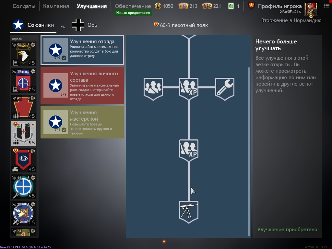Open the Кампания tab

pyautogui.click(x=56, y=6)
